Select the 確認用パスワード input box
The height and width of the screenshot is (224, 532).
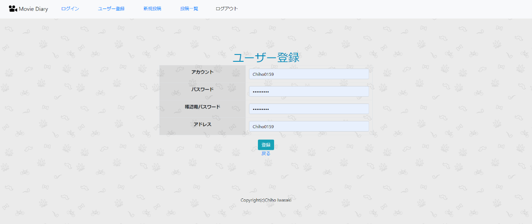pyautogui.click(x=309, y=109)
